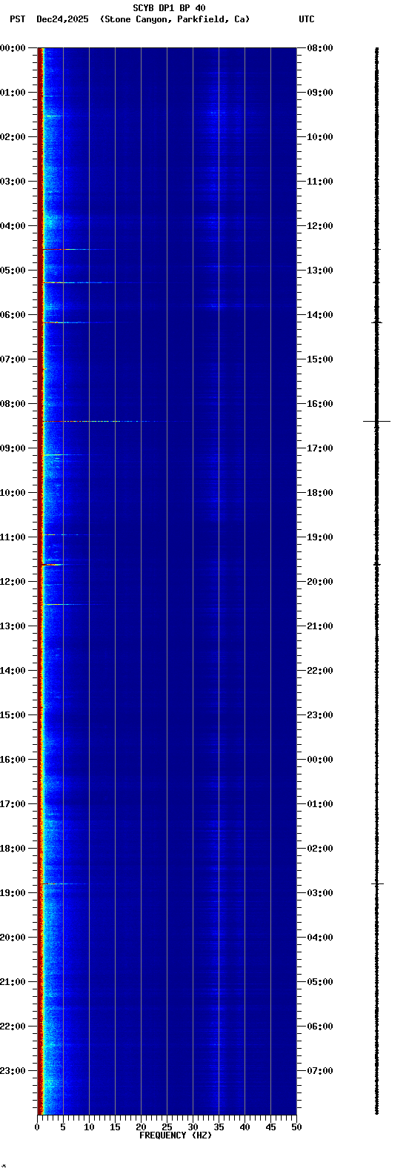Click the '35' frequency axis tick label
This screenshot has width=409, height=1174.
click(x=219, y=1127)
